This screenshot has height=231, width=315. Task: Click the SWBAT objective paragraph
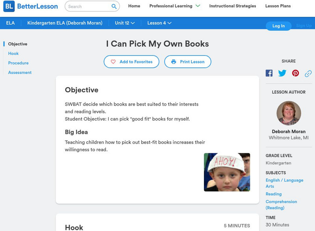click(132, 108)
